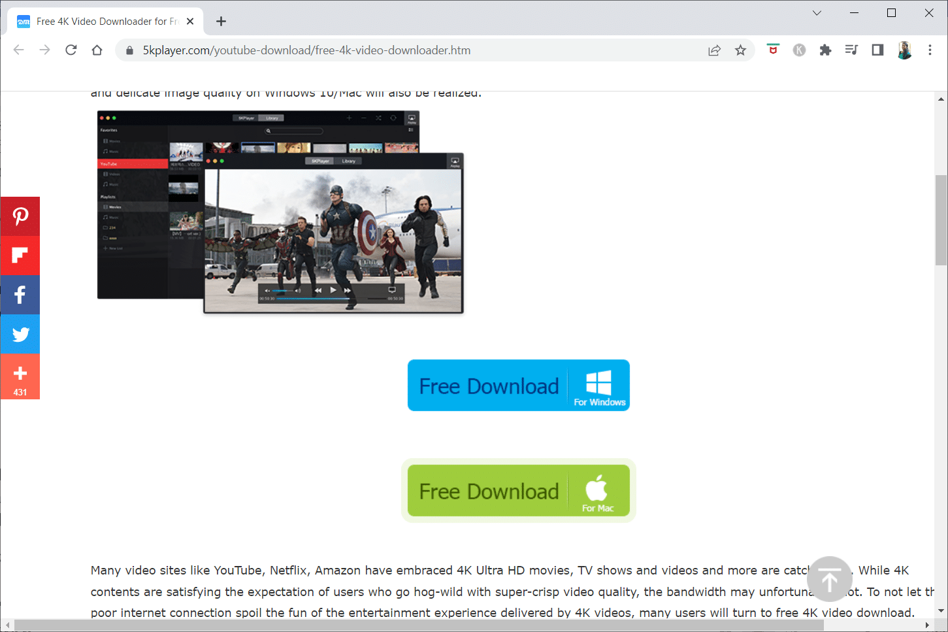The image size is (948, 632).
Task: Go back to previous page
Action: (19, 50)
